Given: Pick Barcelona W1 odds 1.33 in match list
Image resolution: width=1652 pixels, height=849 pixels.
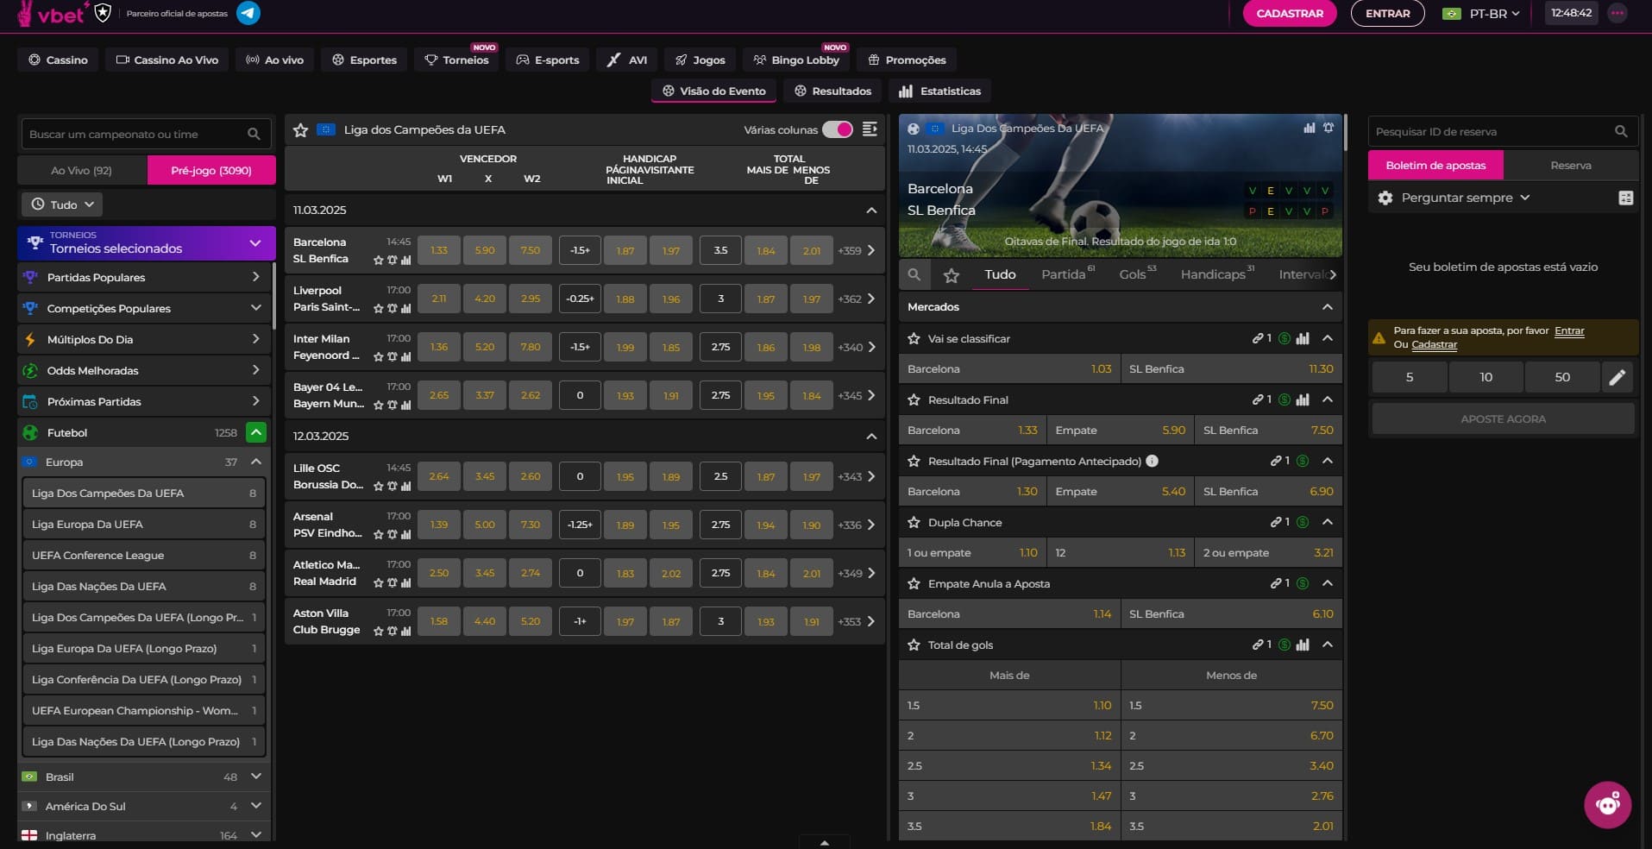Looking at the screenshot, I should click(x=439, y=250).
